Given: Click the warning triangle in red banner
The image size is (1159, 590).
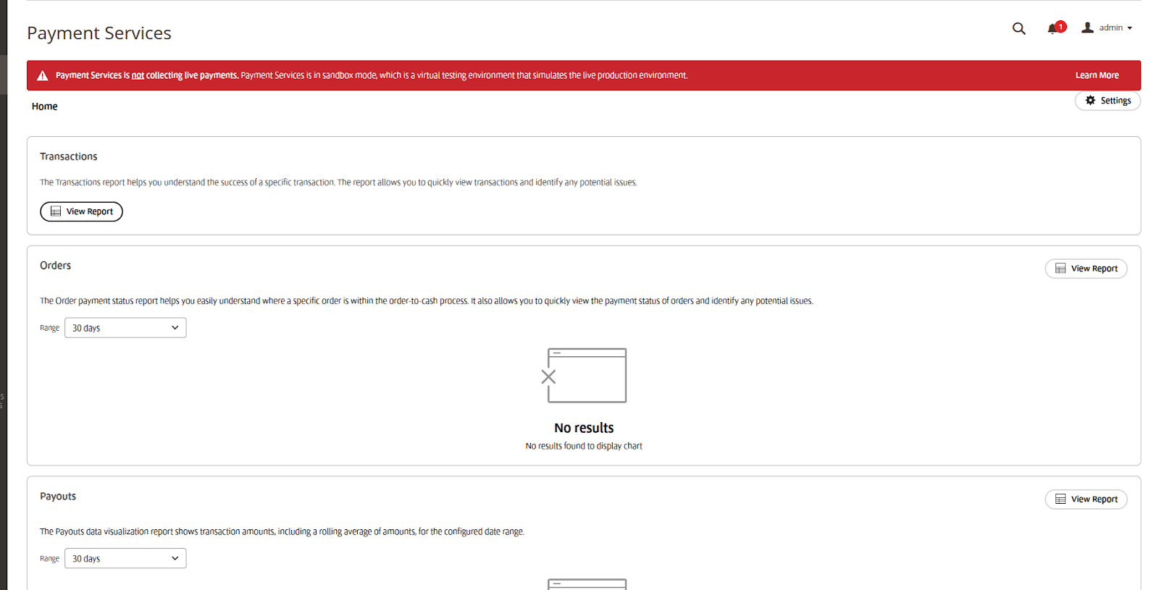Looking at the screenshot, I should click(x=43, y=75).
